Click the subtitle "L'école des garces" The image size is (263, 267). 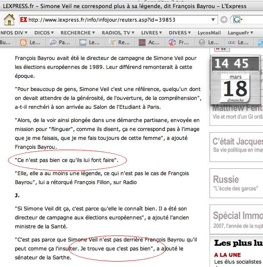[235, 189]
